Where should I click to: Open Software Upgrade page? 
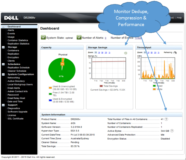point(17,112)
